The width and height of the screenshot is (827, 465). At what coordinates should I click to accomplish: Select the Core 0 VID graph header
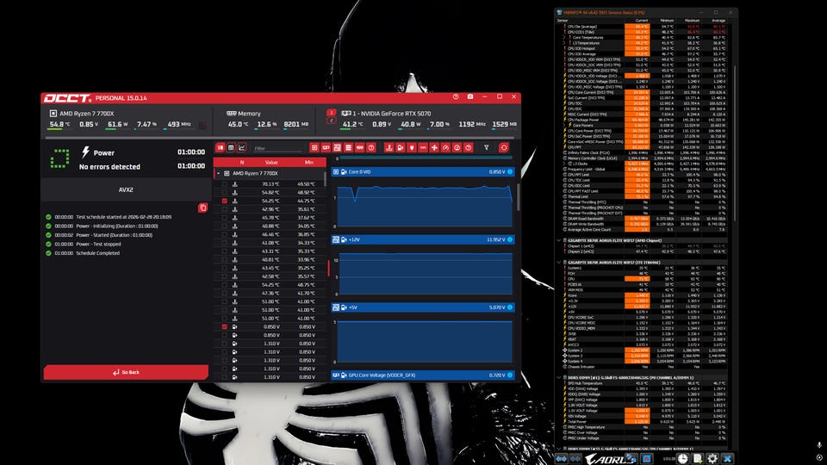coord(423,172)
